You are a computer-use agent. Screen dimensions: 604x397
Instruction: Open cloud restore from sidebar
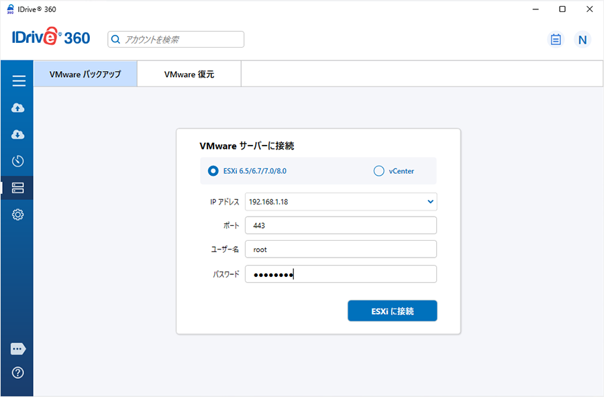coord(18,135)
